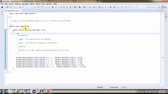
Task: Open the Navigate menu
Action: (25, 4)
